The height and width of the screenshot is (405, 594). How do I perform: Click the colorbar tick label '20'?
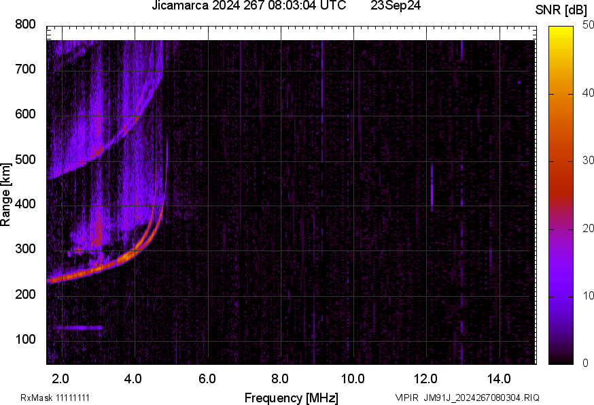(x=588, y=229)
